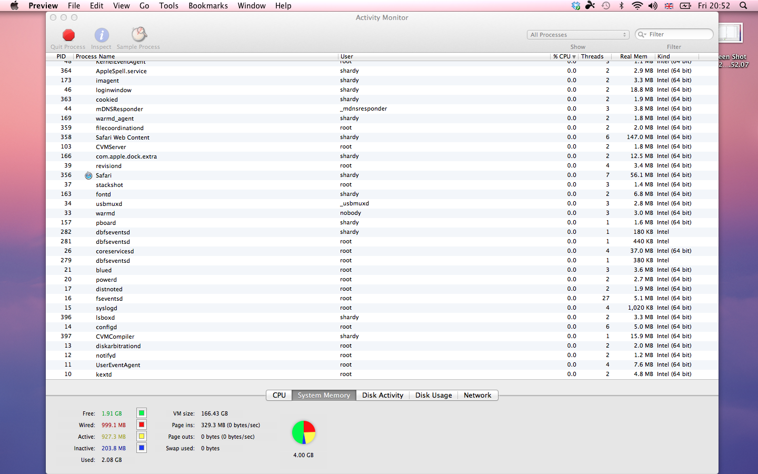Click the yellow Active memory color swatch
This screenshot has width=758, height=474.
tap(142, 436)
